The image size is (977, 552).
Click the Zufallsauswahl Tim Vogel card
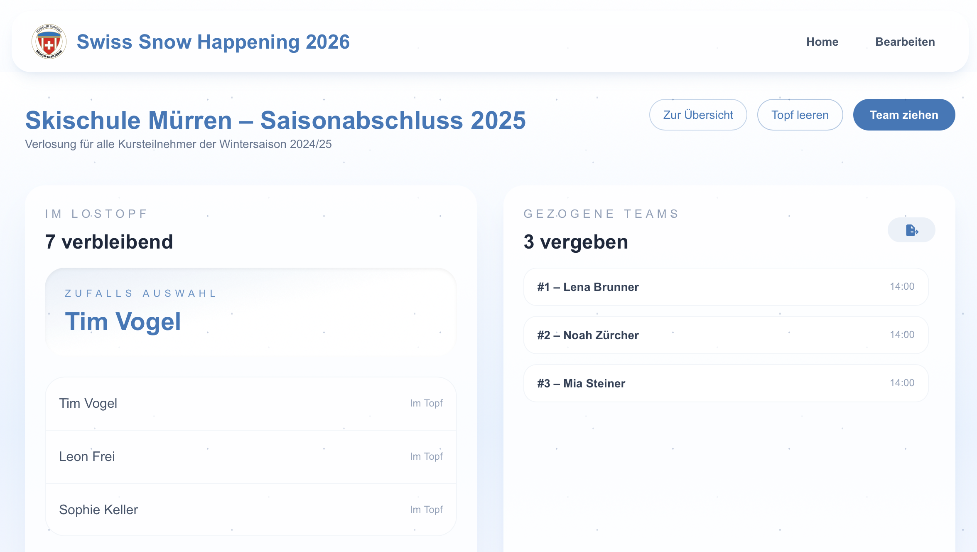(x=250, y=312)
